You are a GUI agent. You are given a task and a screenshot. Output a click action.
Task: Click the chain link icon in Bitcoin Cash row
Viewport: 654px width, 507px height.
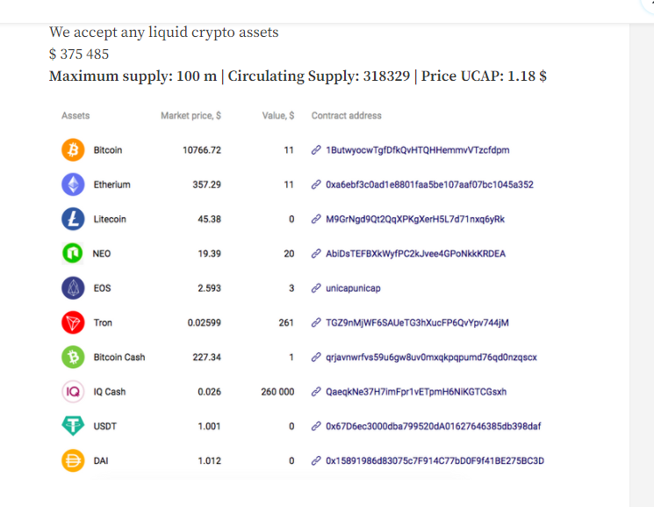[x=316, y=357]
